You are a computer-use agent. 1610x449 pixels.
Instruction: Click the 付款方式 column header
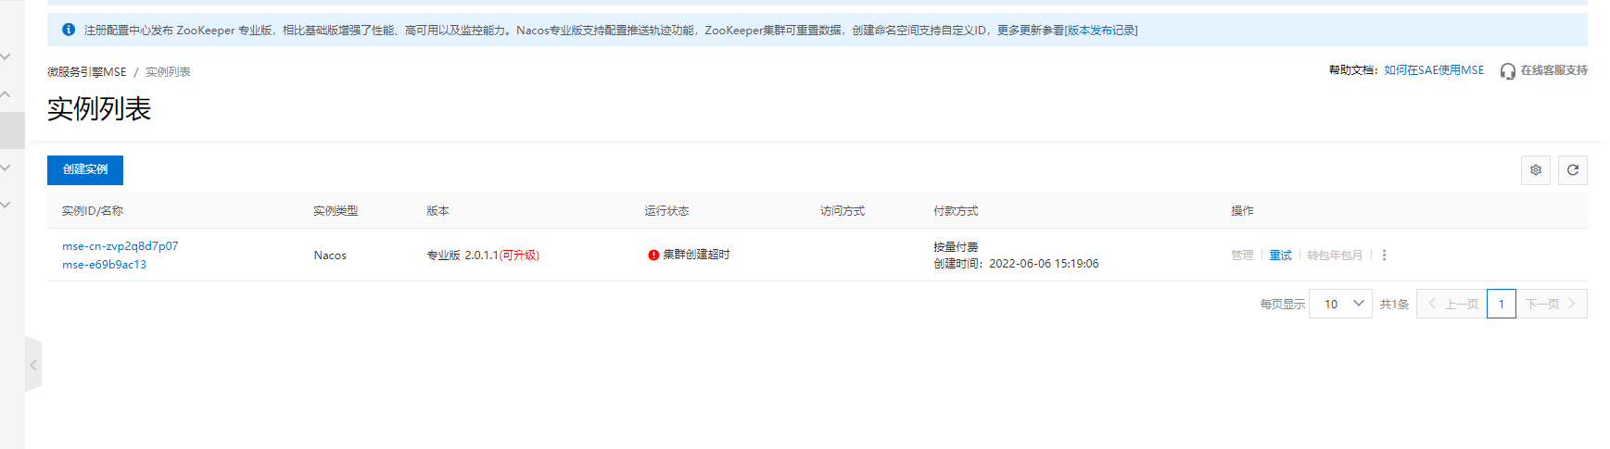tap(956, 211)
